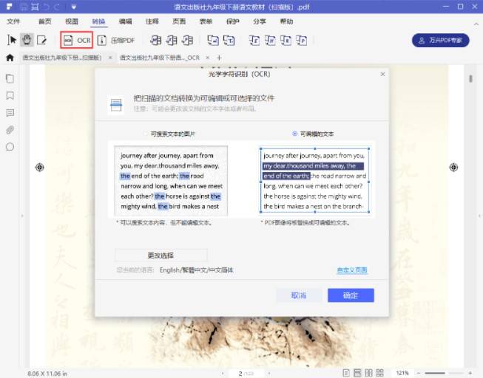Open the attachments paperclip panel
This screenshot has height=378, width=483.
click(x=10, y=130)
